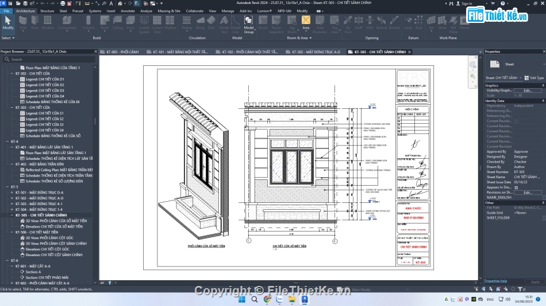Click the filter icon in the status bar
Image resolution: width=546 pixels, height=306 pixels.
(520, 289)
